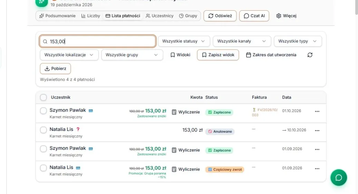The image size is (358, 194).
Task: Select Szymon Pawlak 01.09.2026 payment checkbox
Action: coord(43,149)
